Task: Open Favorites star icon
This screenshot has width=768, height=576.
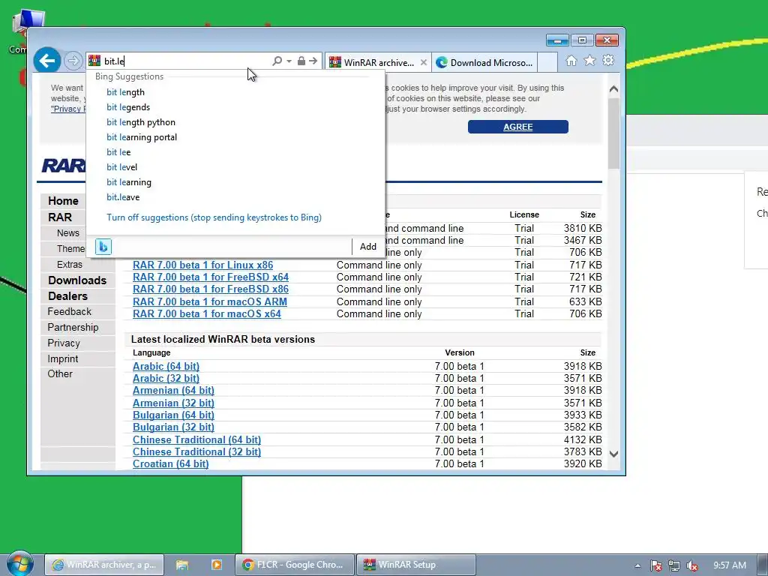Action: pos(589,60)
